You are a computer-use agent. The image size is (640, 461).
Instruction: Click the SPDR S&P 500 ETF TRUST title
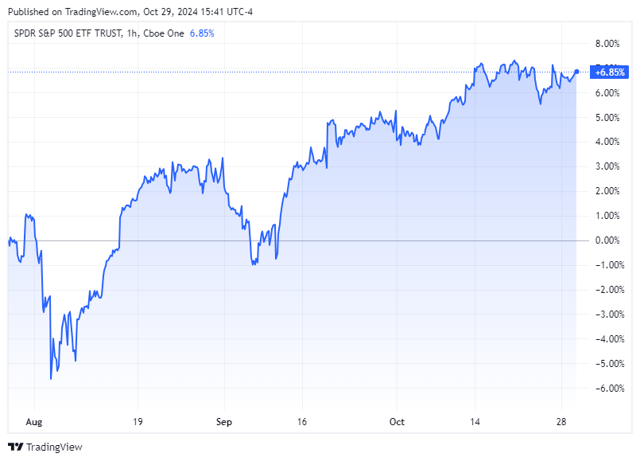68,33
